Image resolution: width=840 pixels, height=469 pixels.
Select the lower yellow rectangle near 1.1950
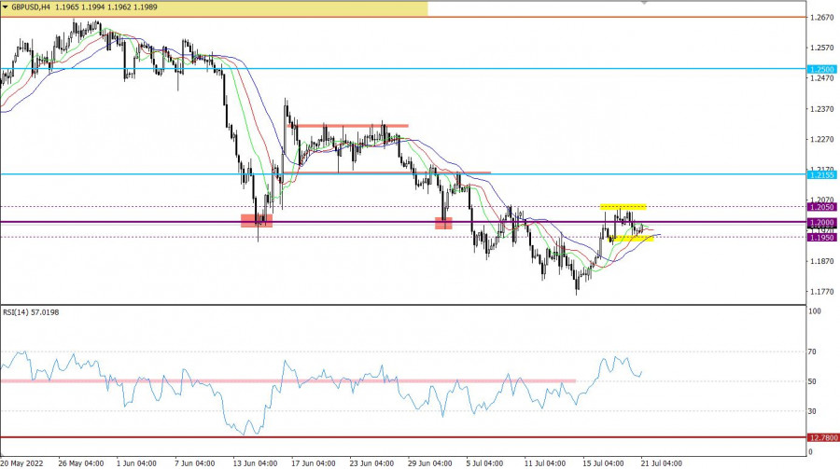click(632, 239)
